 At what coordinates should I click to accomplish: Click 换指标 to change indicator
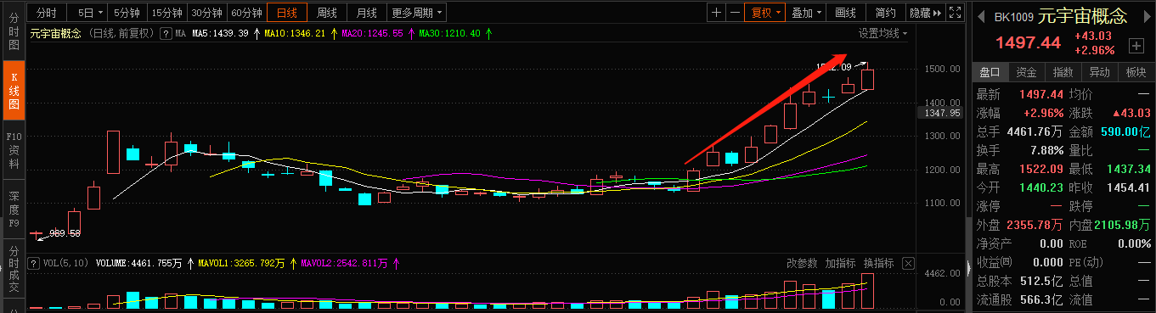click(879, 263)
